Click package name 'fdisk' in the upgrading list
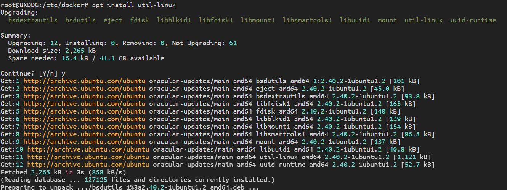Screen dimensions: 507x190 coord(140,20)
